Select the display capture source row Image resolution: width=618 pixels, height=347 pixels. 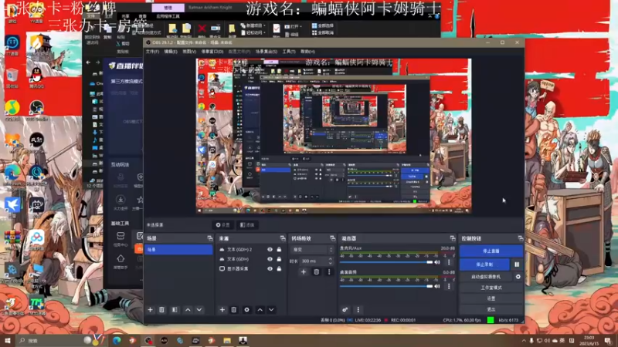tap(250, 268)
